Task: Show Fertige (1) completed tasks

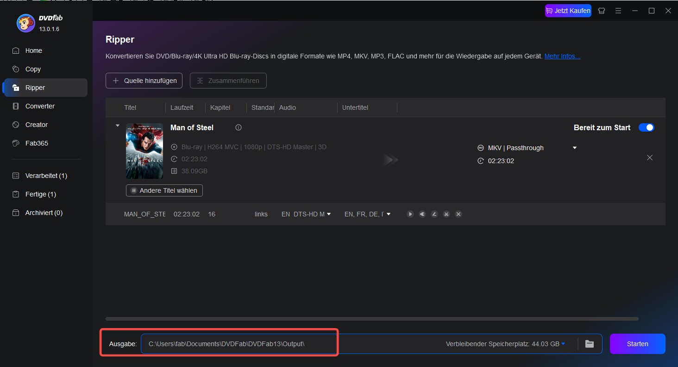Action: pyautogui.click(x=45, y=194)
